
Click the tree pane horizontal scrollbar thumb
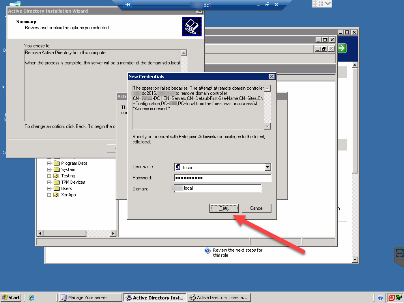65,233
